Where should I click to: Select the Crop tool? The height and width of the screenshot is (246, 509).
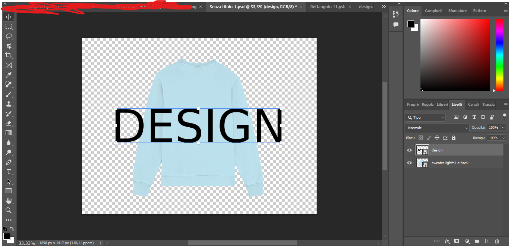tap(9, 55)
